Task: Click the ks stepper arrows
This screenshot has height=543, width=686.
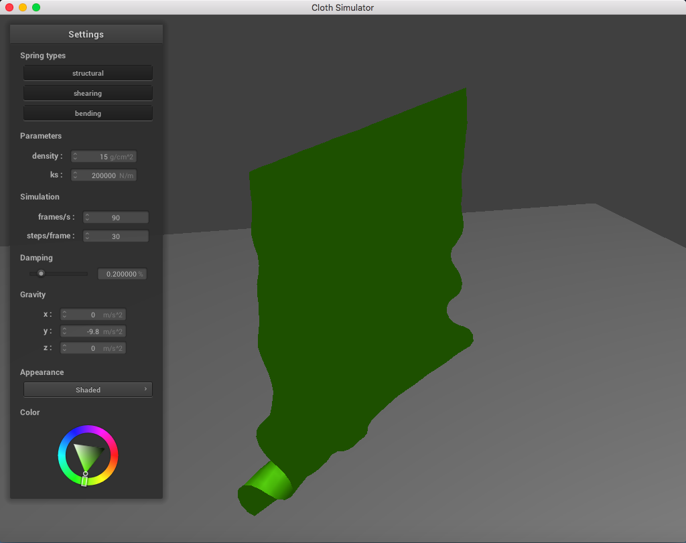Action: [75, 175]
